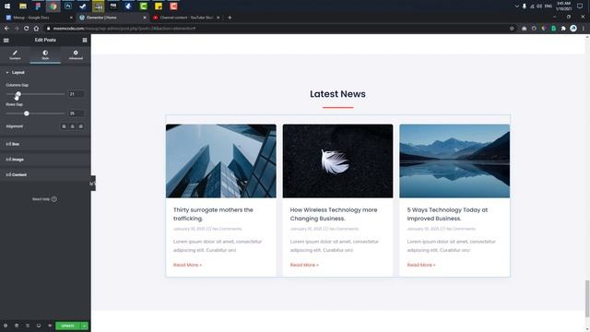The height and width of the screenshot is (332, 590).
Task: Open Responsive Mode icon
Action: coord(39,326)
